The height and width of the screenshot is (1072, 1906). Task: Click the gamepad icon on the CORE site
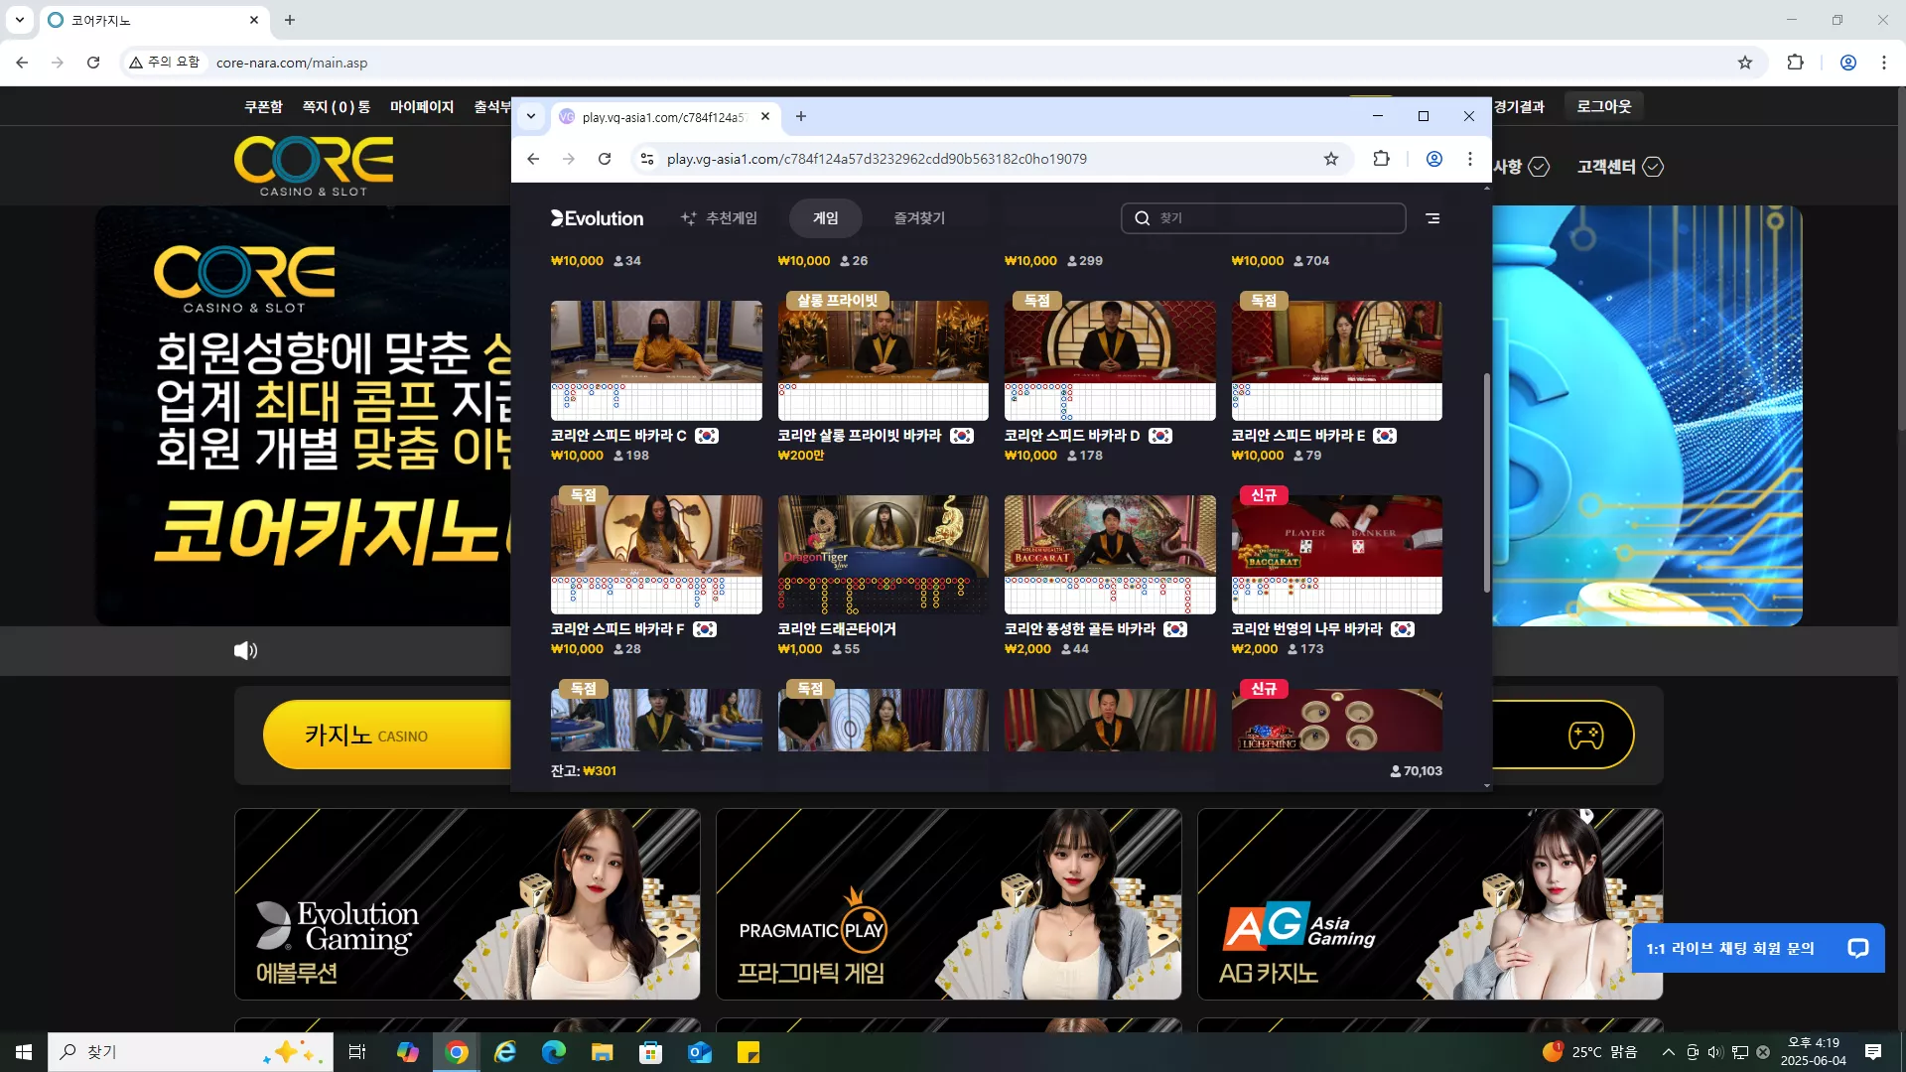(1585, 736)
